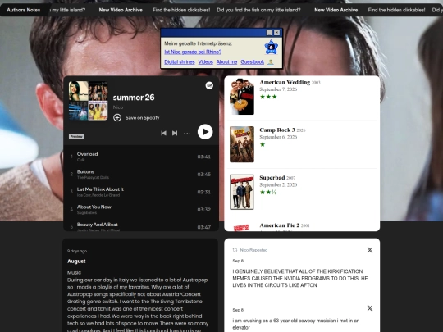
Task: Open the summer 26 playlist title
Action: click(134, 98)
